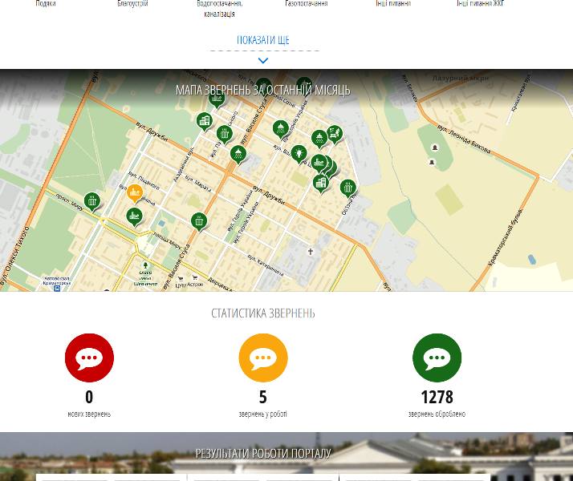
Task: Open the trash bin marker on вул. Василя Стуса
Action: click(x=199, y=221)
